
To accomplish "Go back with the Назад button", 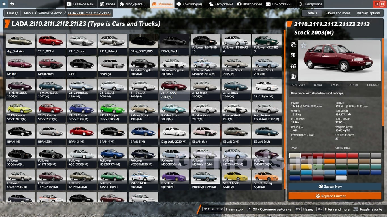I will coord(12,13).
